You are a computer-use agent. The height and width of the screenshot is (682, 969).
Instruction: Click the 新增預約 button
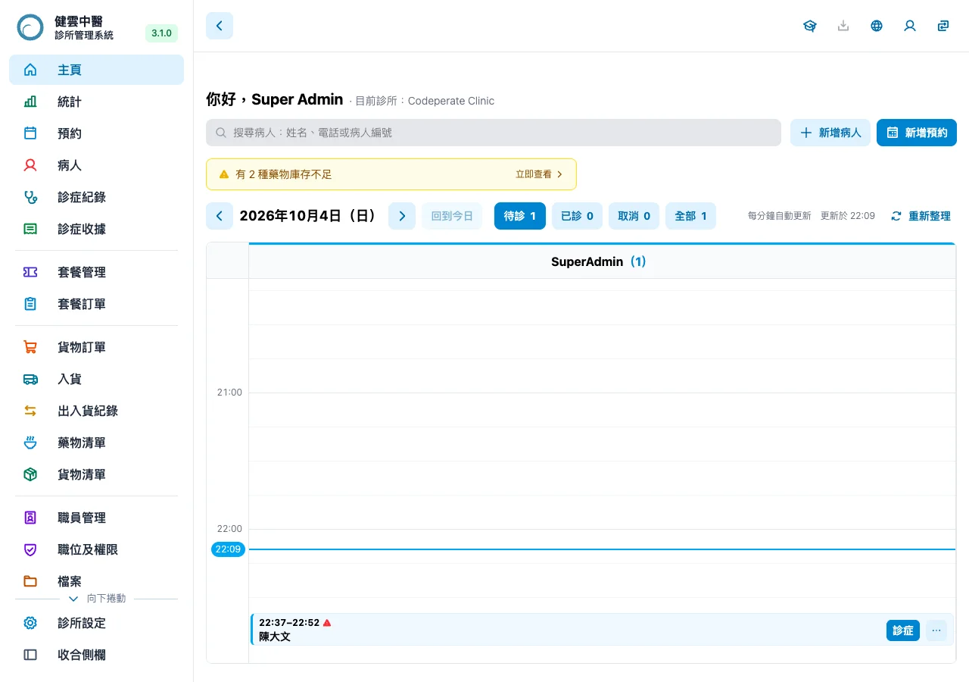pyautogui.click(x=917, y=133)
